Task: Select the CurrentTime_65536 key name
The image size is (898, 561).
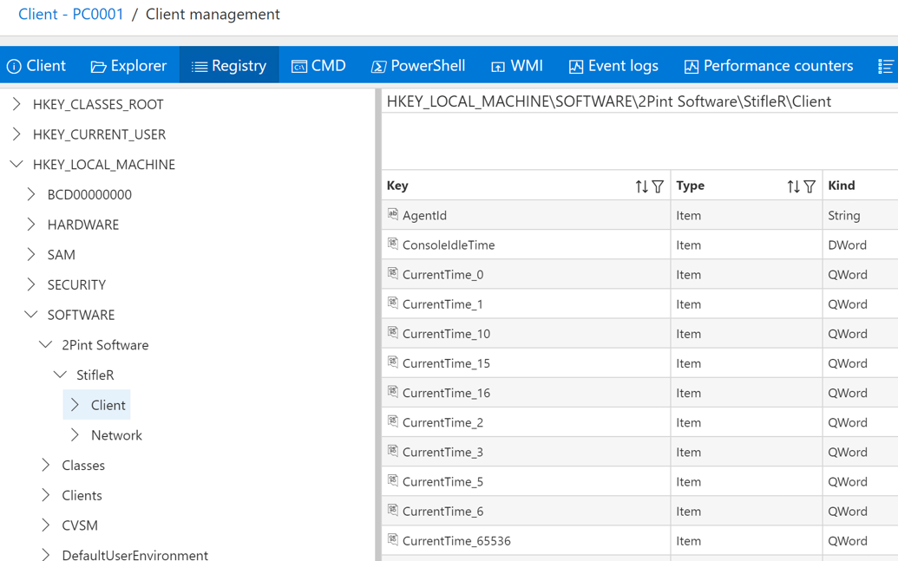Action: (456, 541)
